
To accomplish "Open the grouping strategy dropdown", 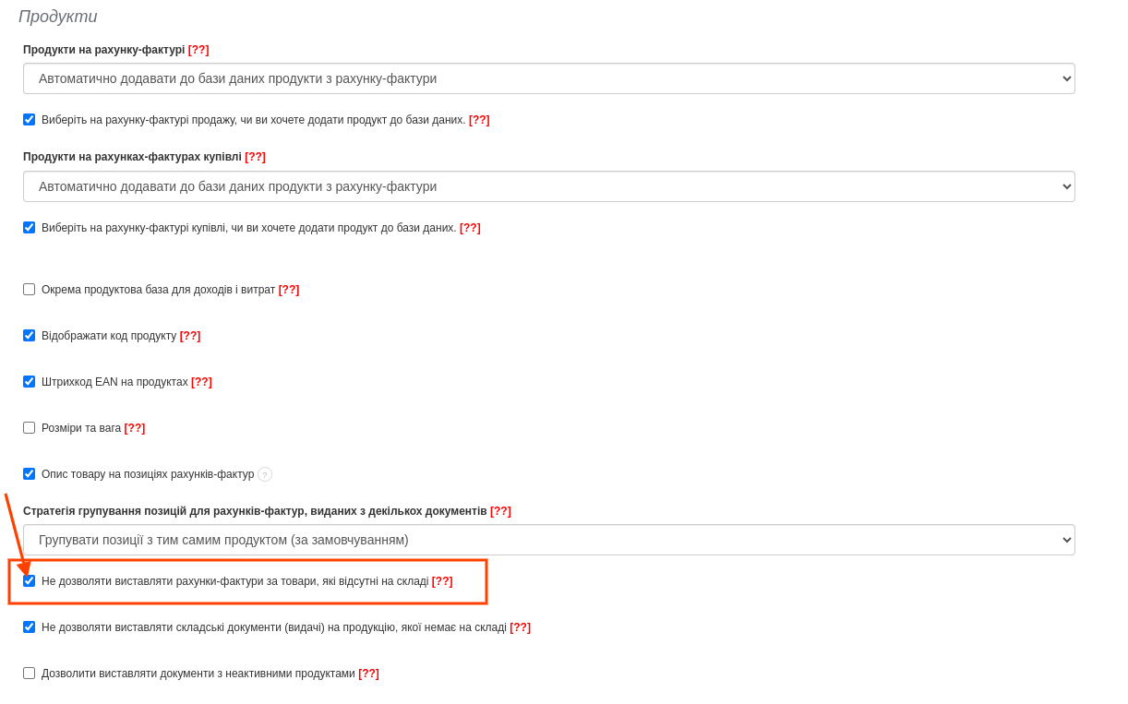I will coord(548,539).
